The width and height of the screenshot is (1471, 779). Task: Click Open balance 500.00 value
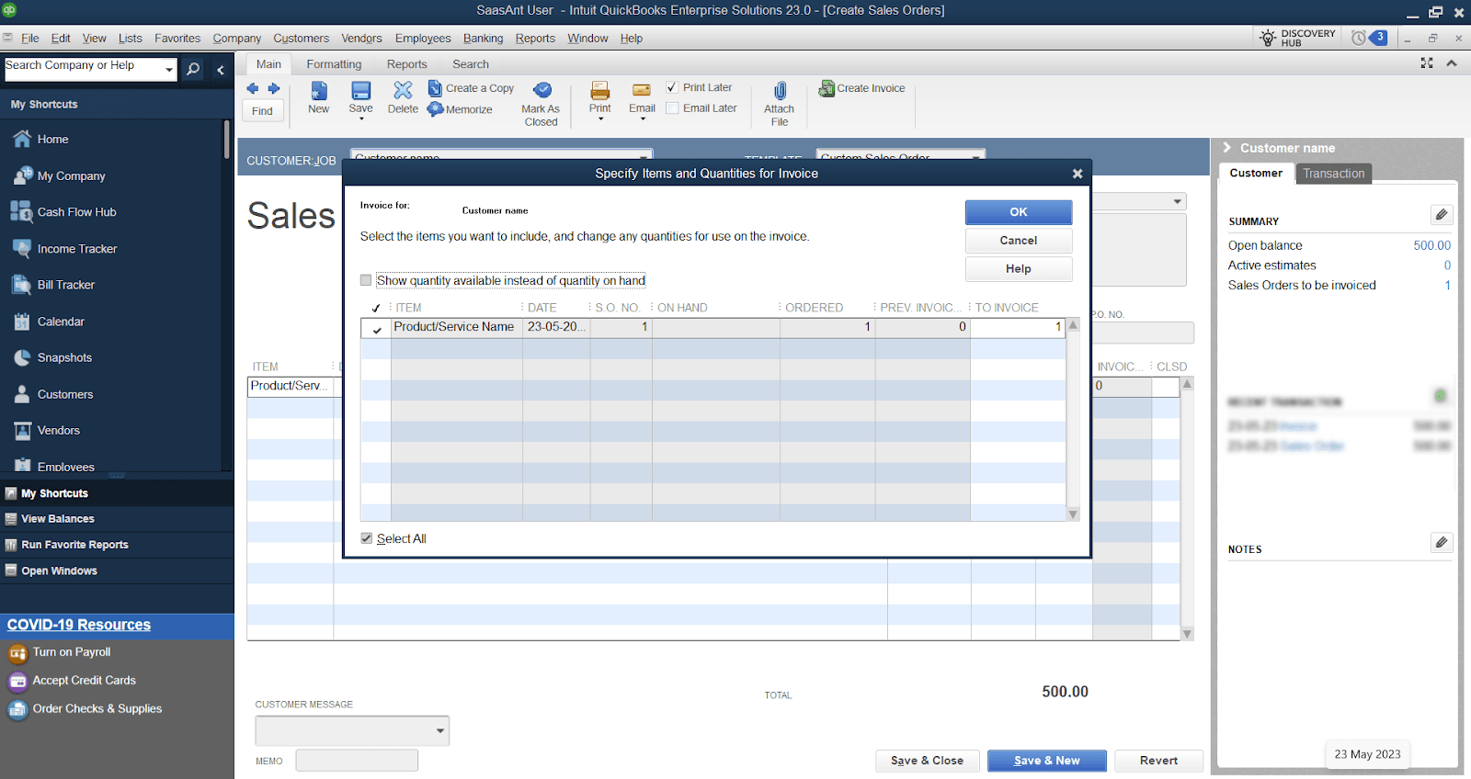[1431, 245]
